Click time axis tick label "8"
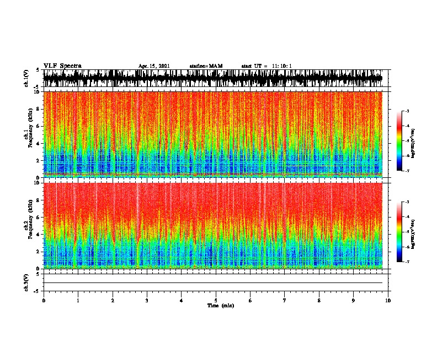The height and width of the screenshot is (337, 437). [319, 301]
